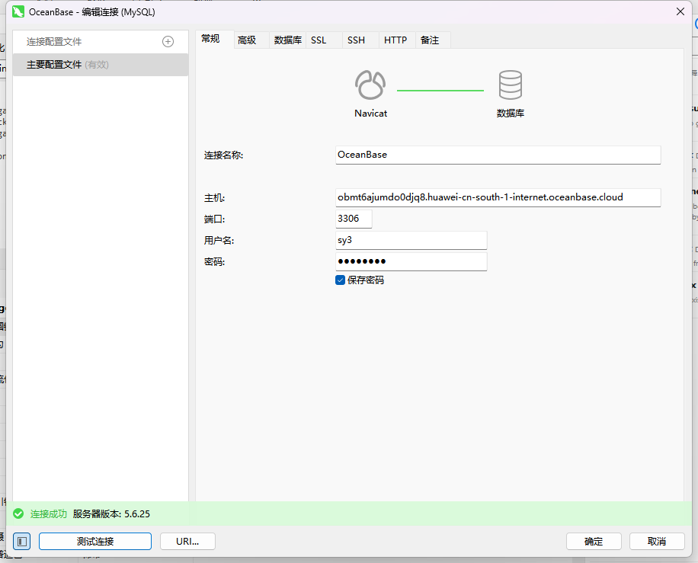Close the edit connection dialog

click(680, 11)
